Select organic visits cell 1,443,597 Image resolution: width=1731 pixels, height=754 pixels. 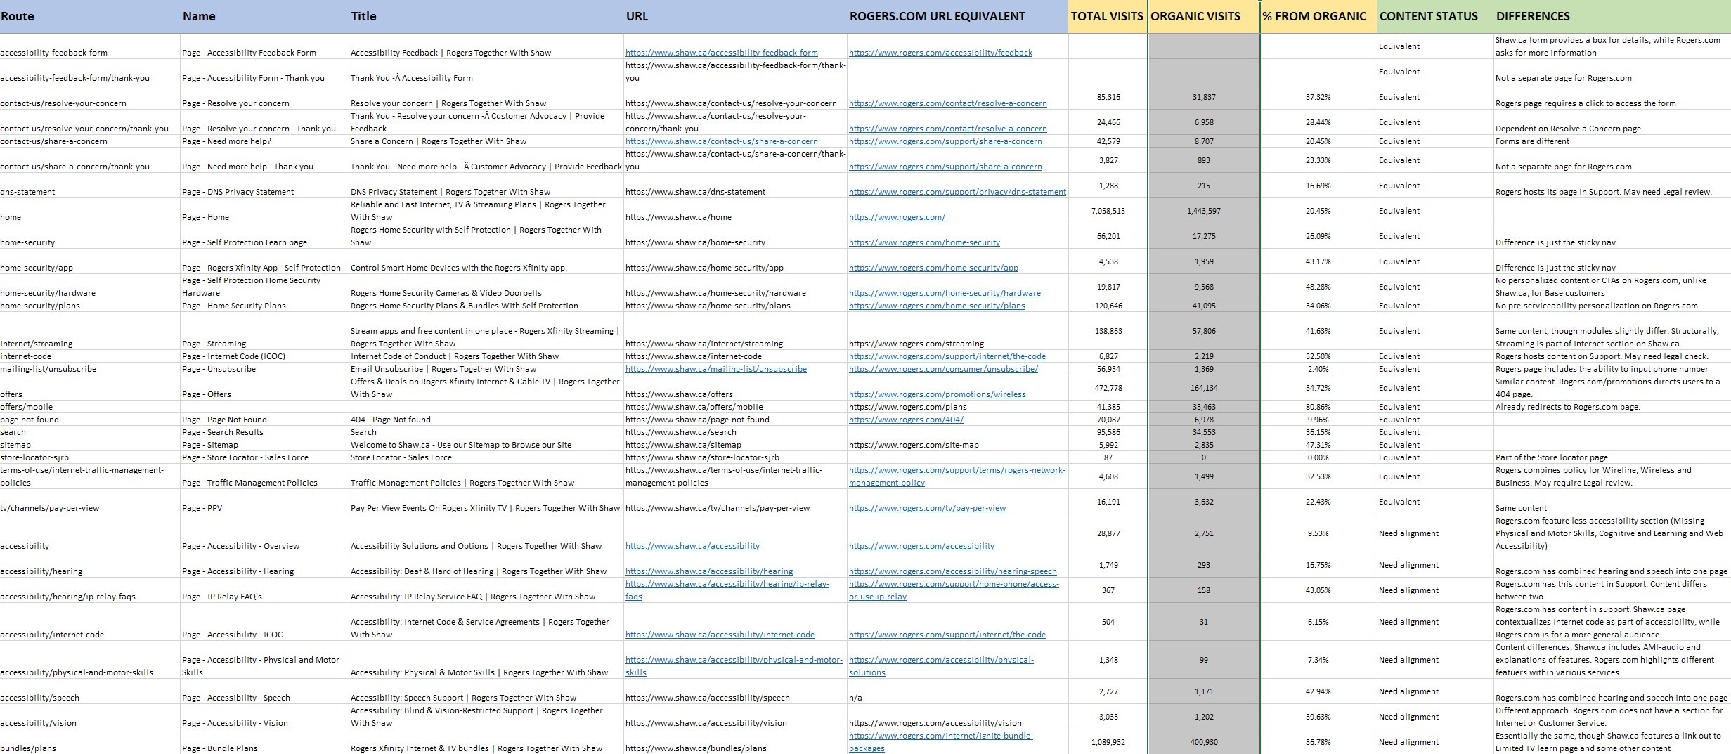[x=1203, y=211]
